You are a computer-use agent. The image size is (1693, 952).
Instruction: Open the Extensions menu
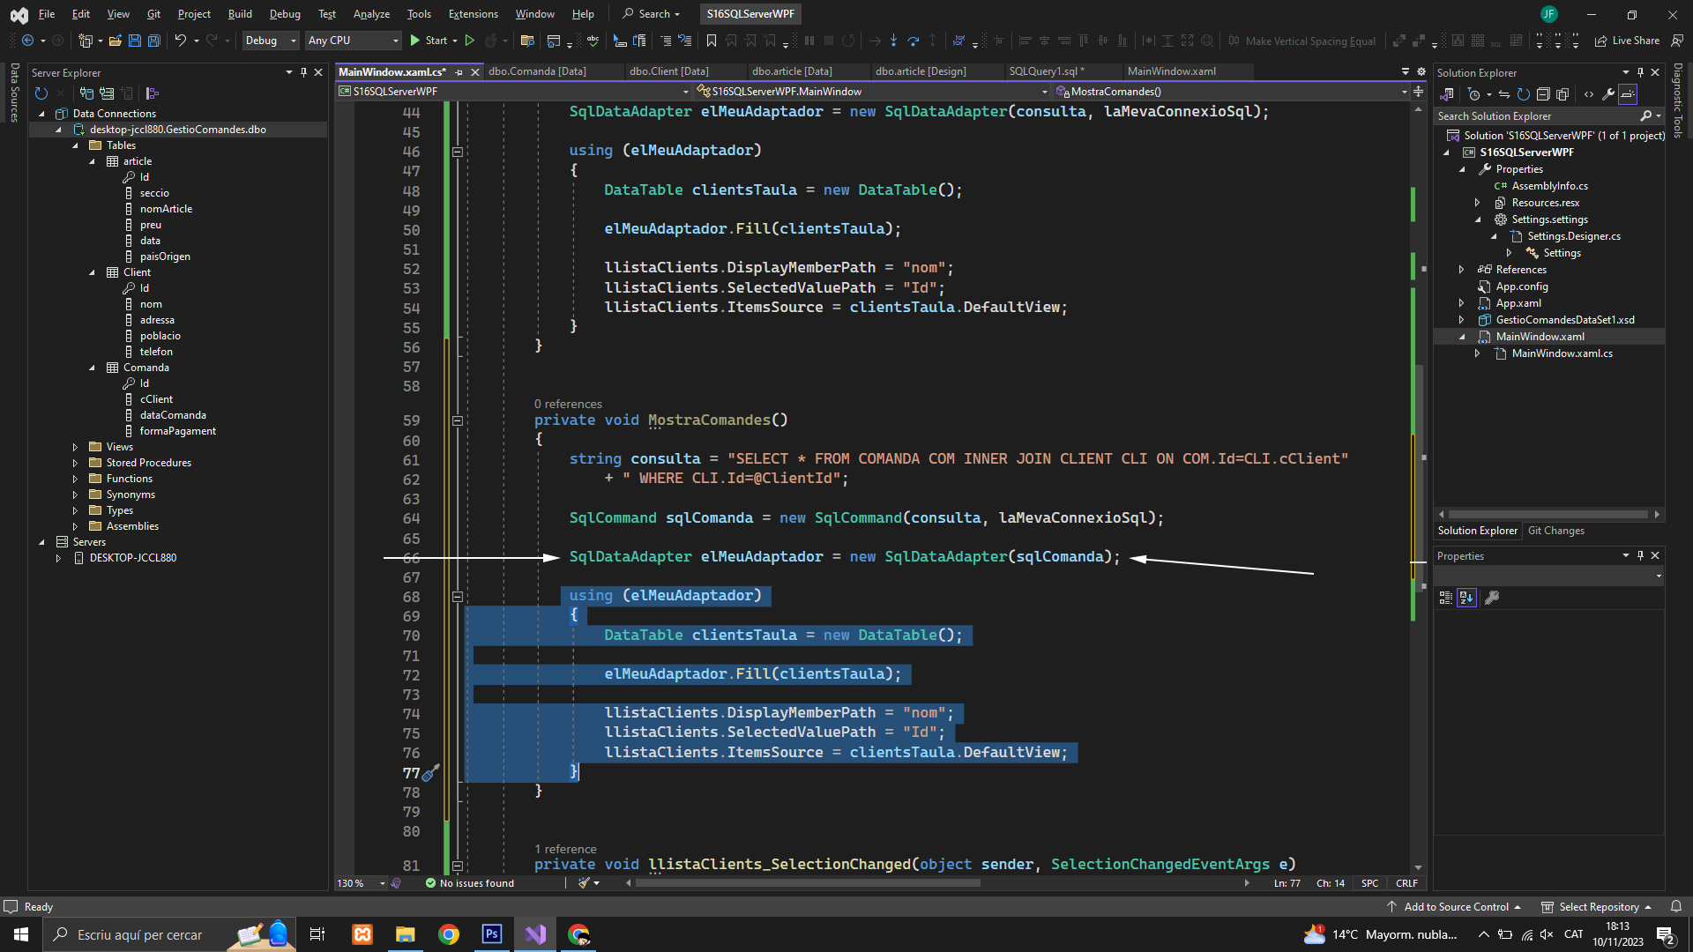473,14
